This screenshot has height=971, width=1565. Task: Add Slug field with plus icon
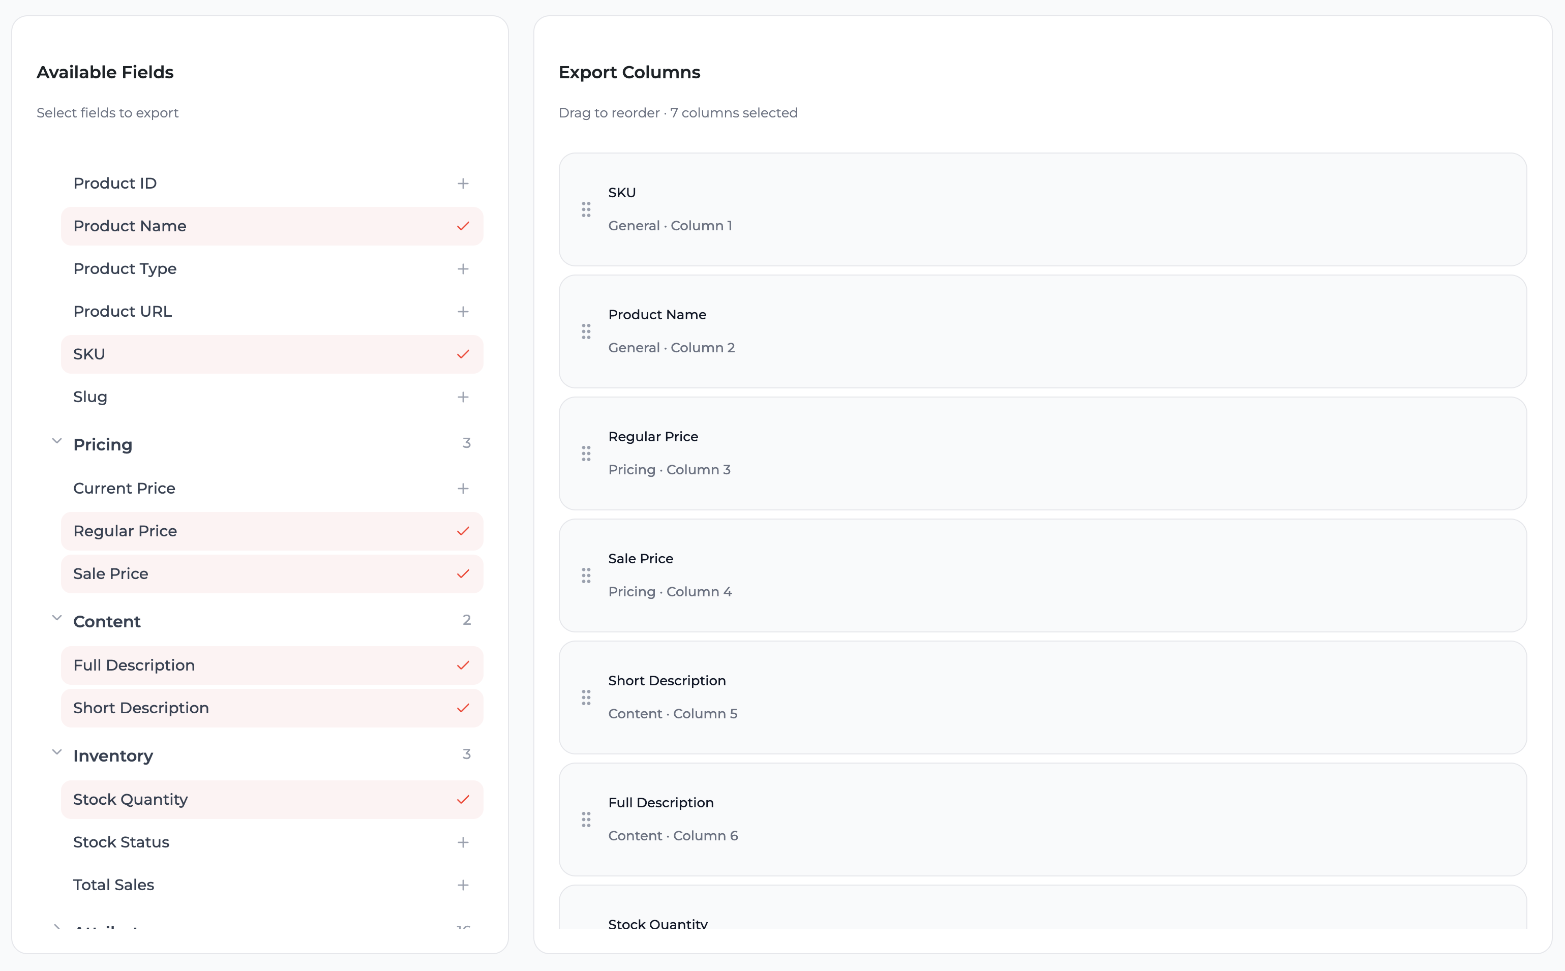coord(462,397)
